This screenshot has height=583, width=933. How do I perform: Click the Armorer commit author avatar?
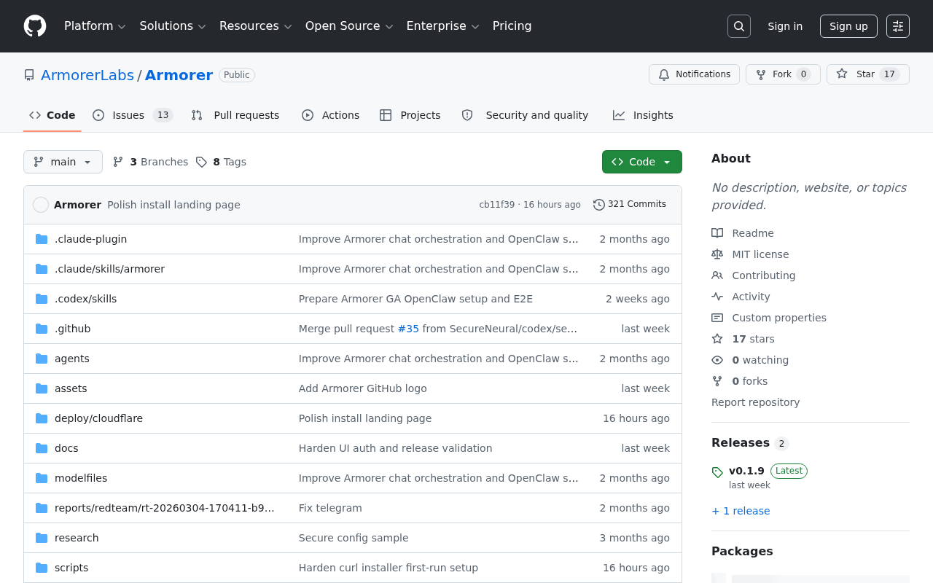click(41, 205)
